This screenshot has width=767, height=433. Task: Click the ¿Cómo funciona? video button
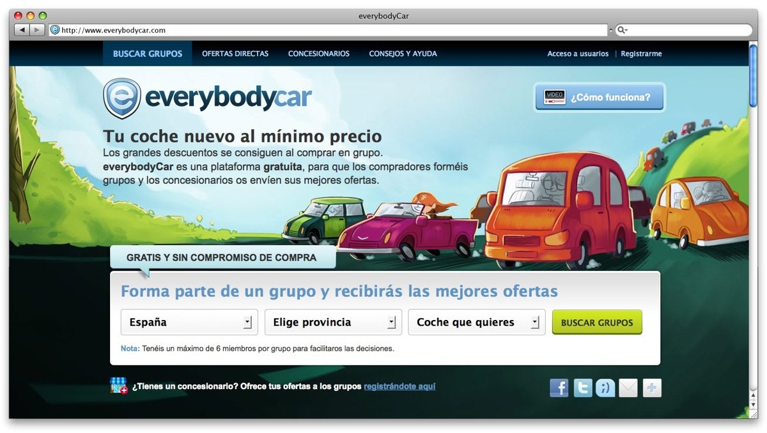pyautogui.click(x=600, y=98)
